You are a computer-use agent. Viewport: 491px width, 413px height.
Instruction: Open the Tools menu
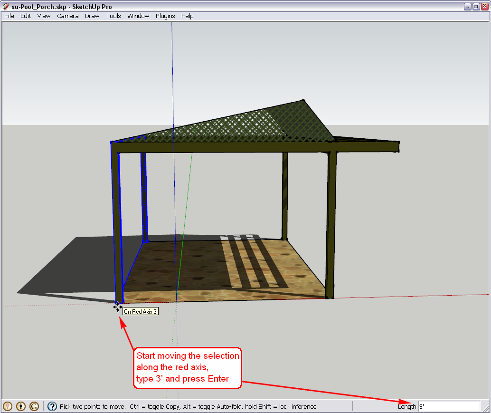(x=113, y=16)
